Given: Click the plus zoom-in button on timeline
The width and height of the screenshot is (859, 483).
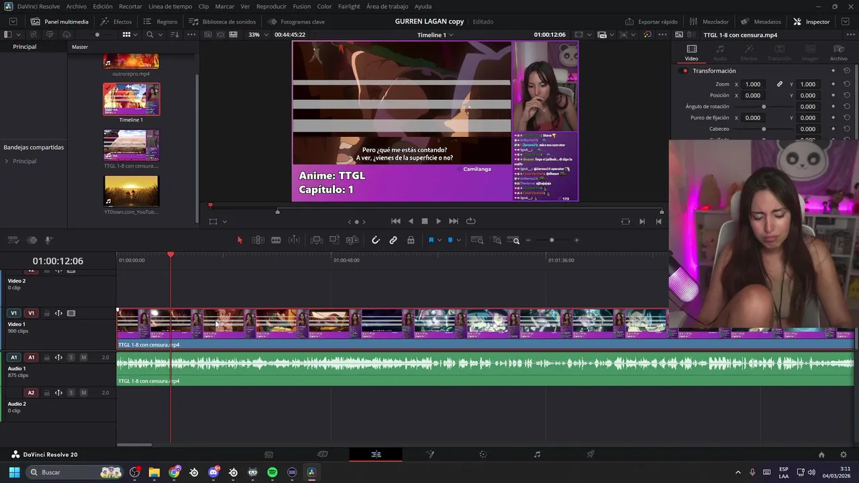Looking at the screenshot, I should [x=576, y=240].
